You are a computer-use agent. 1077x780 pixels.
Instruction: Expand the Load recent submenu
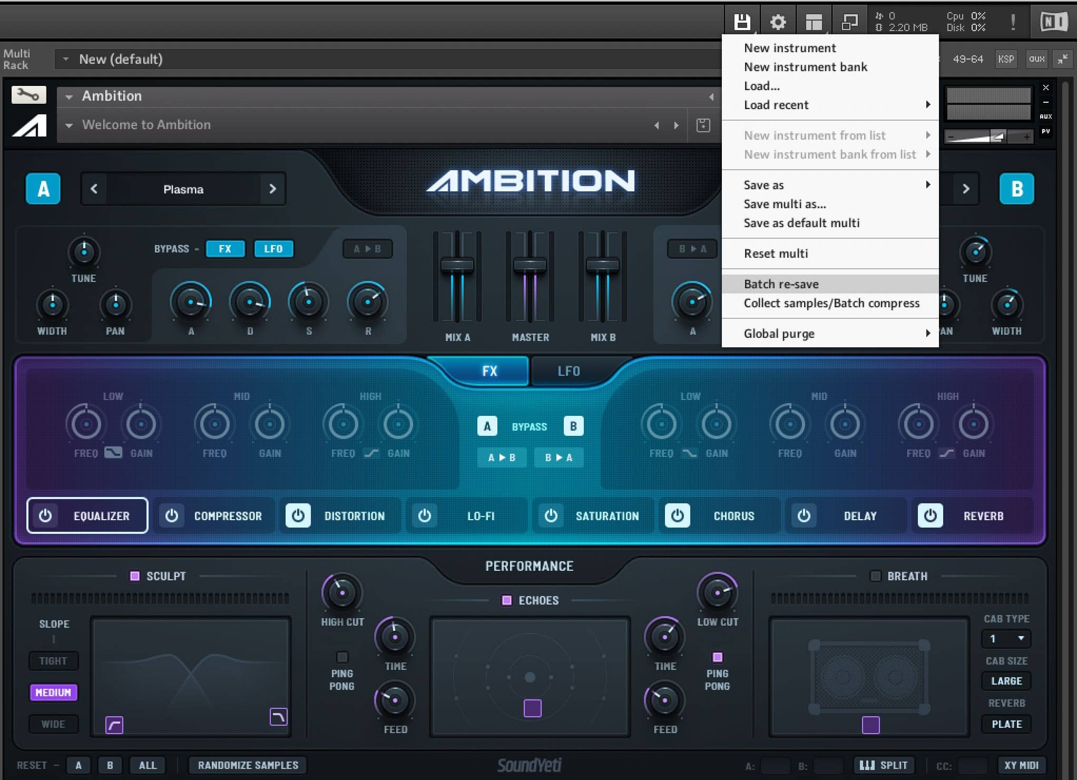pyautogui.click(x=830, y=105)
